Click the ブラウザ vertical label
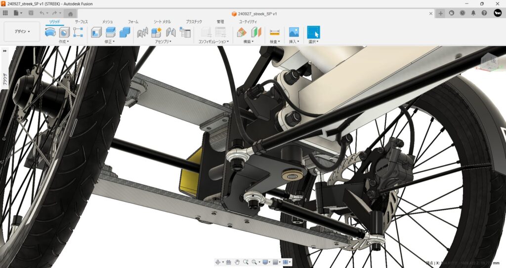This screenshot has width=506, height=268. pyautogui.click(x=5, y=79)
